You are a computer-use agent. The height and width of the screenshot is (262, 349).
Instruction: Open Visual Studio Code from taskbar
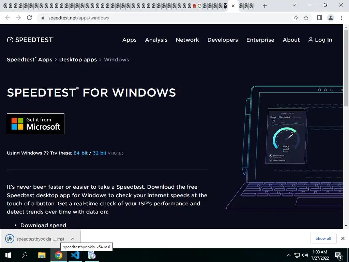pos(75,255)
